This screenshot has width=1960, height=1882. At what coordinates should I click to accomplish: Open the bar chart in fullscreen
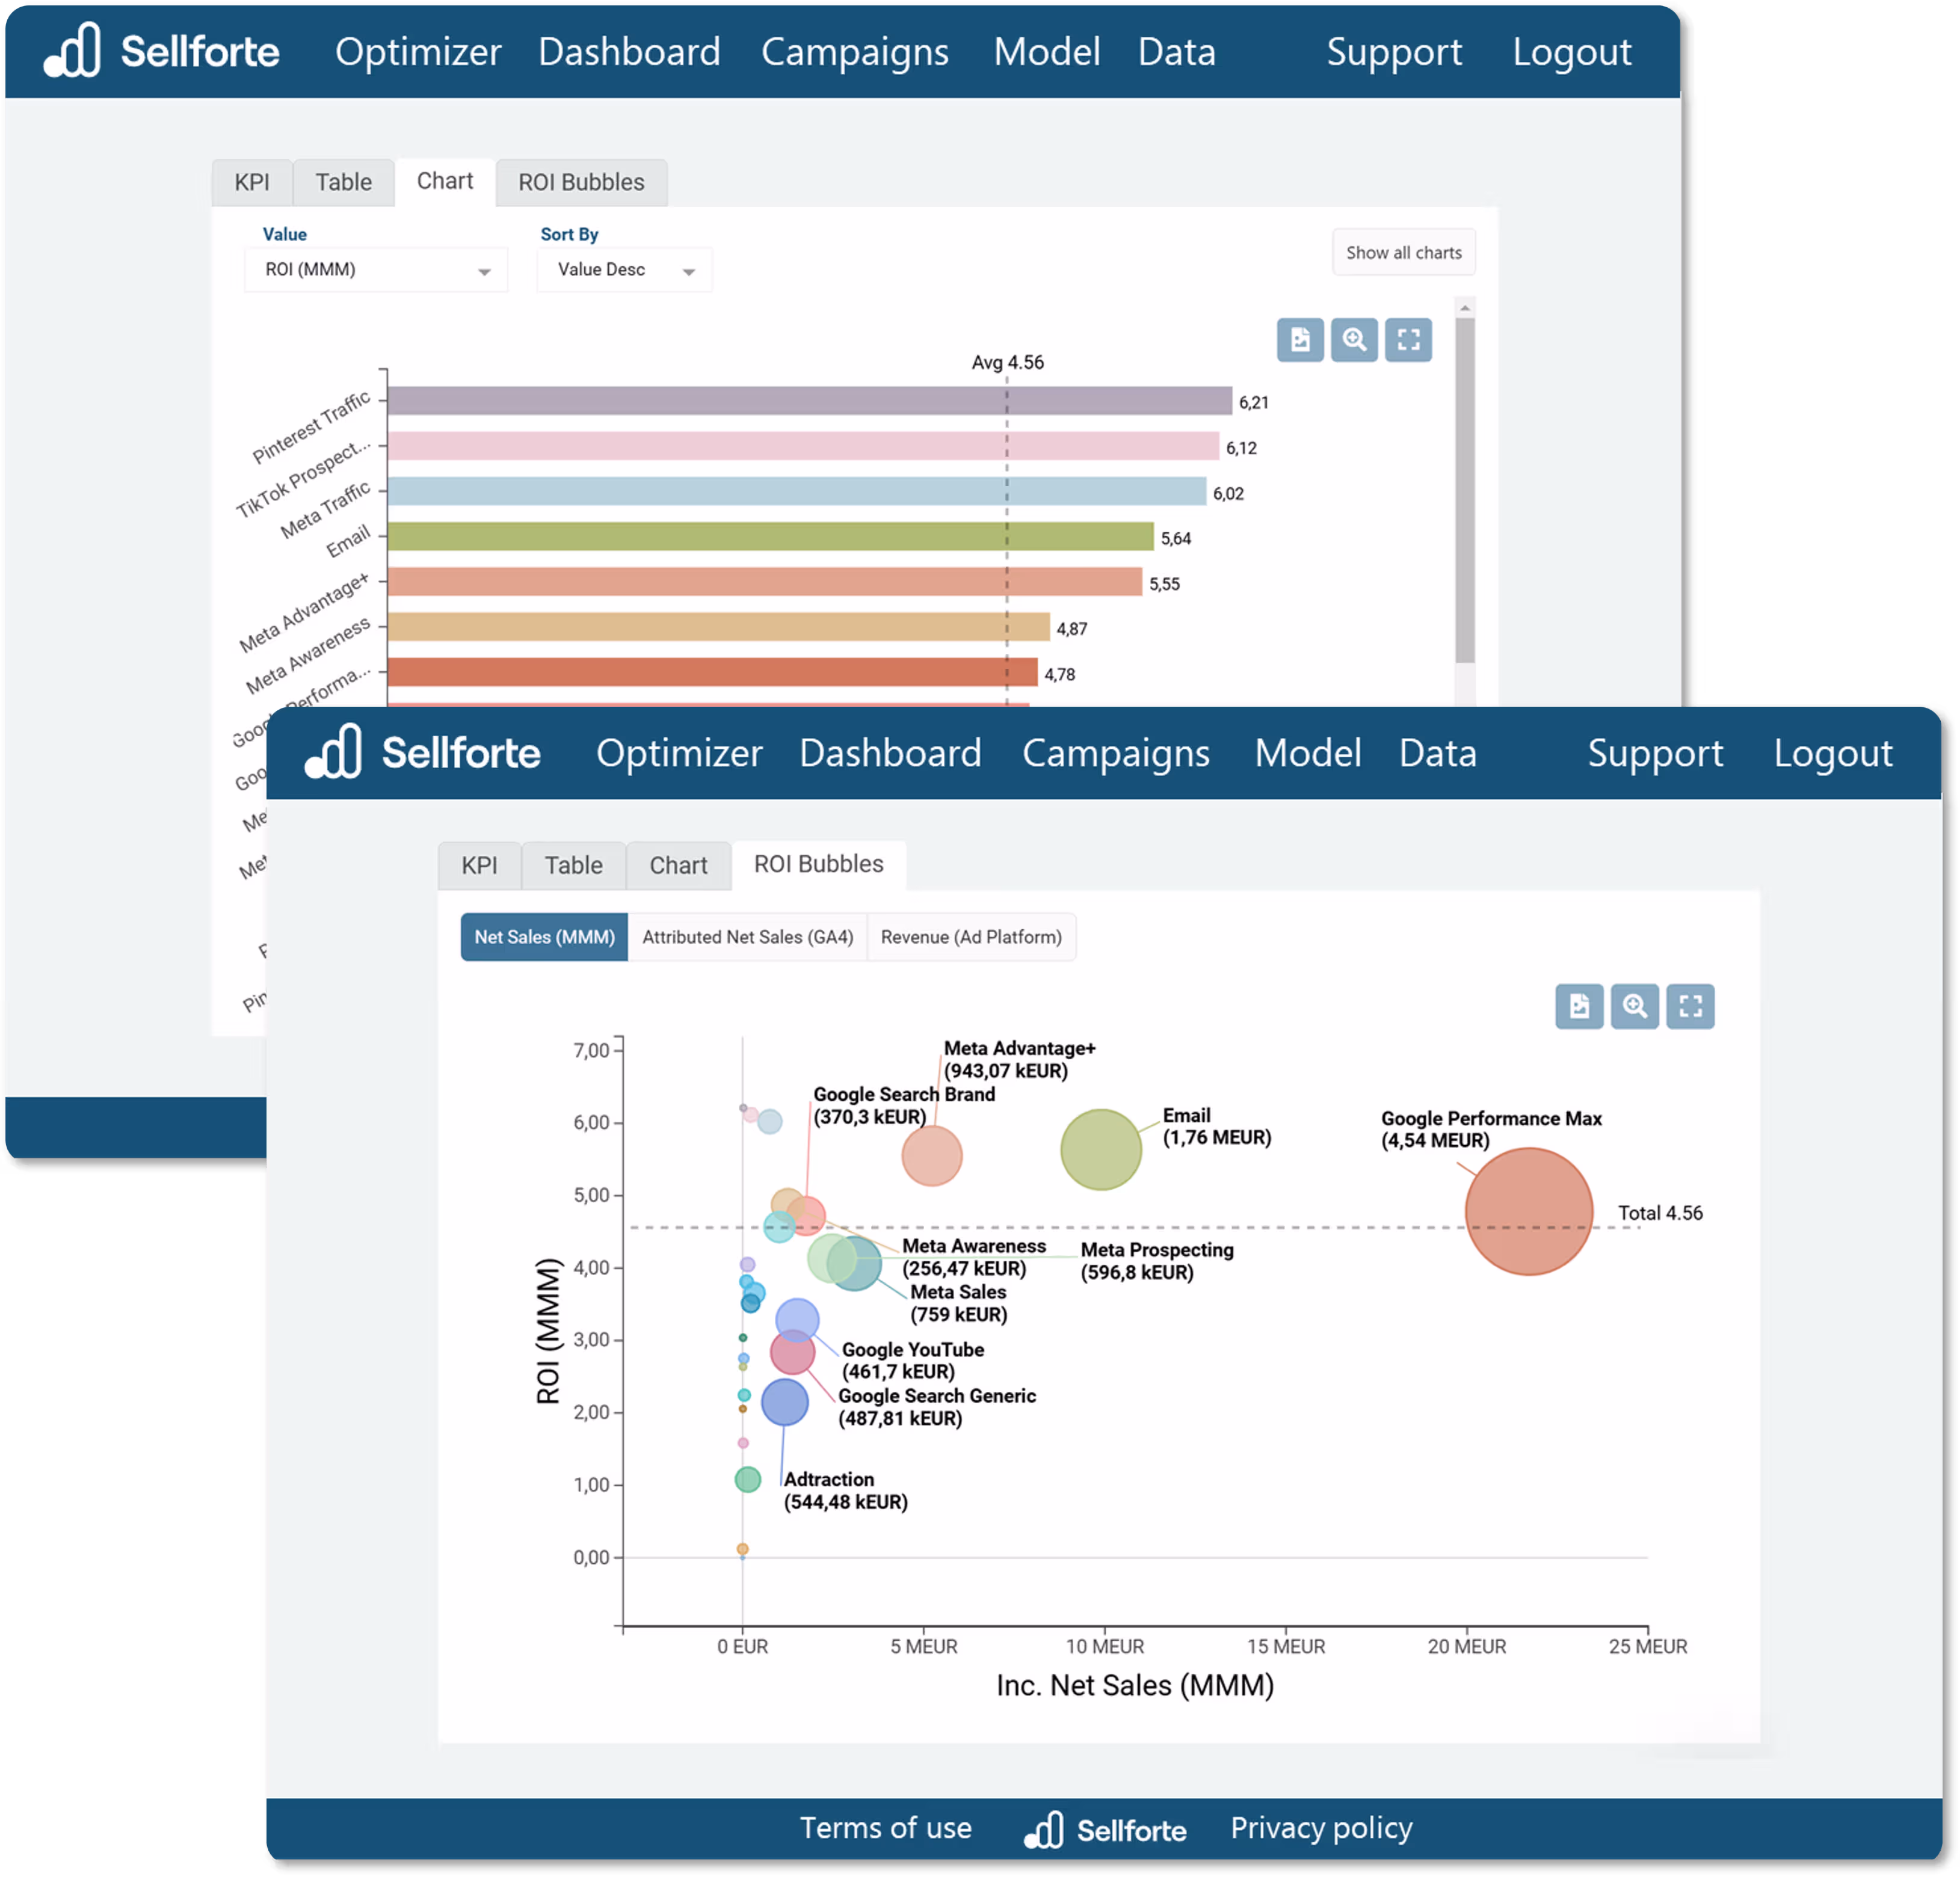(x=1408, y=340)
